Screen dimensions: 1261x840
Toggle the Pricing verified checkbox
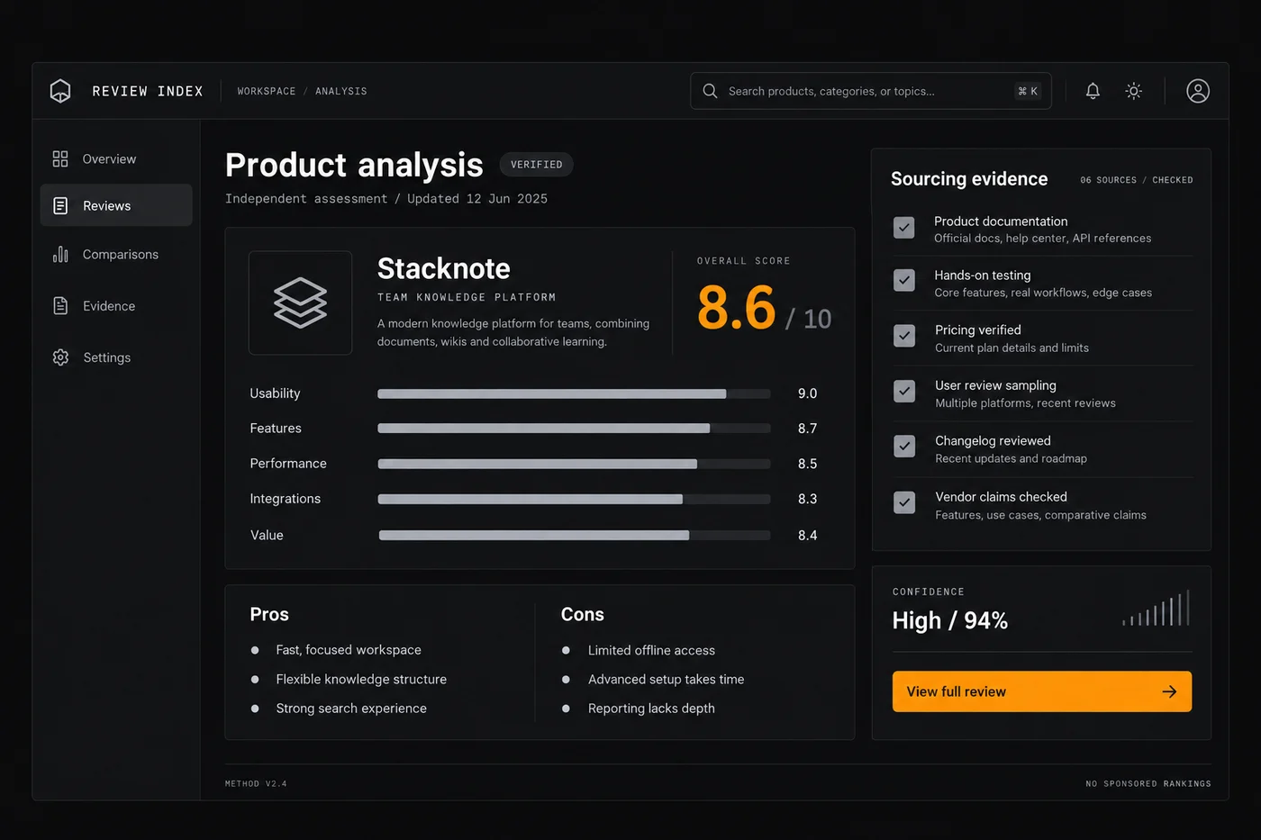[x=904, y=336]
